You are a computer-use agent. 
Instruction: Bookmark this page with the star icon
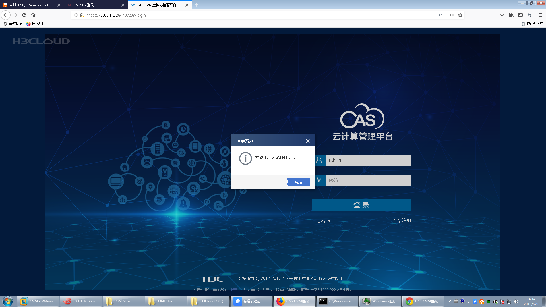[460, 15]
